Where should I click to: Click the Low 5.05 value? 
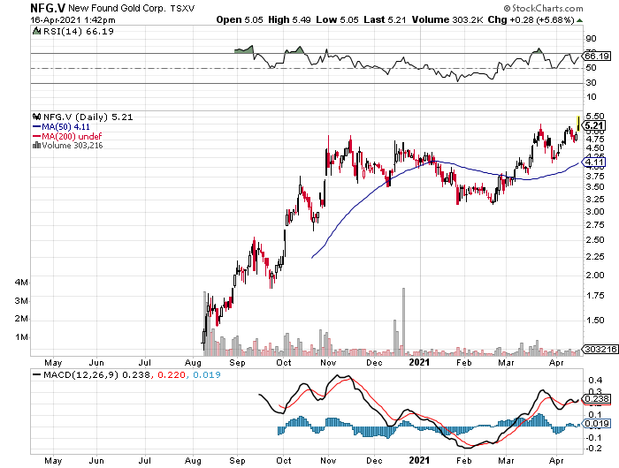[338, 19]
